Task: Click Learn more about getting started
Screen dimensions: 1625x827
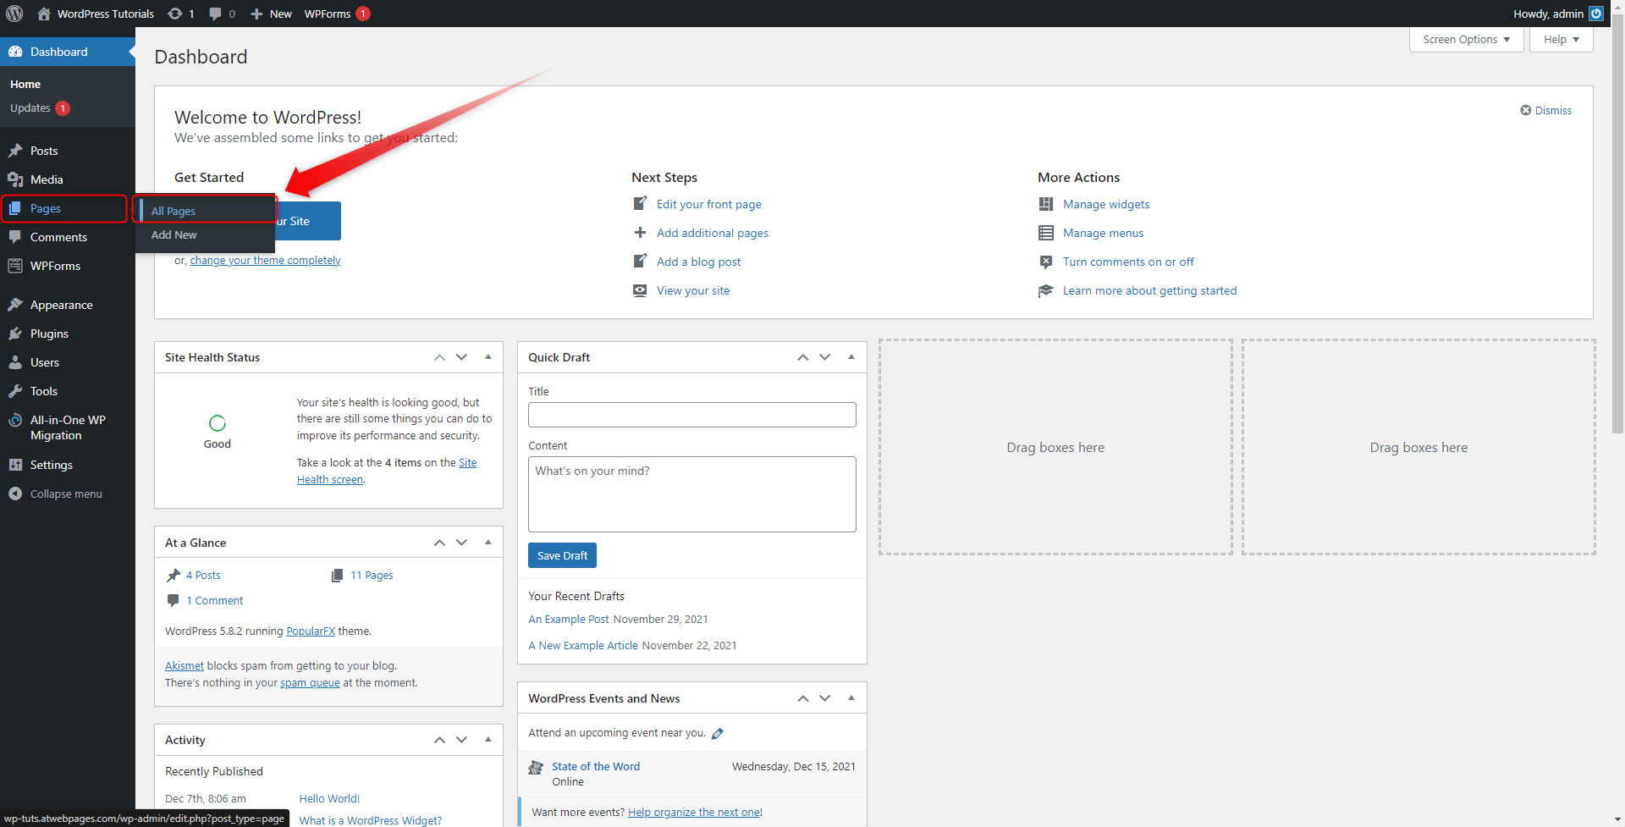Action: point(1149,290)
